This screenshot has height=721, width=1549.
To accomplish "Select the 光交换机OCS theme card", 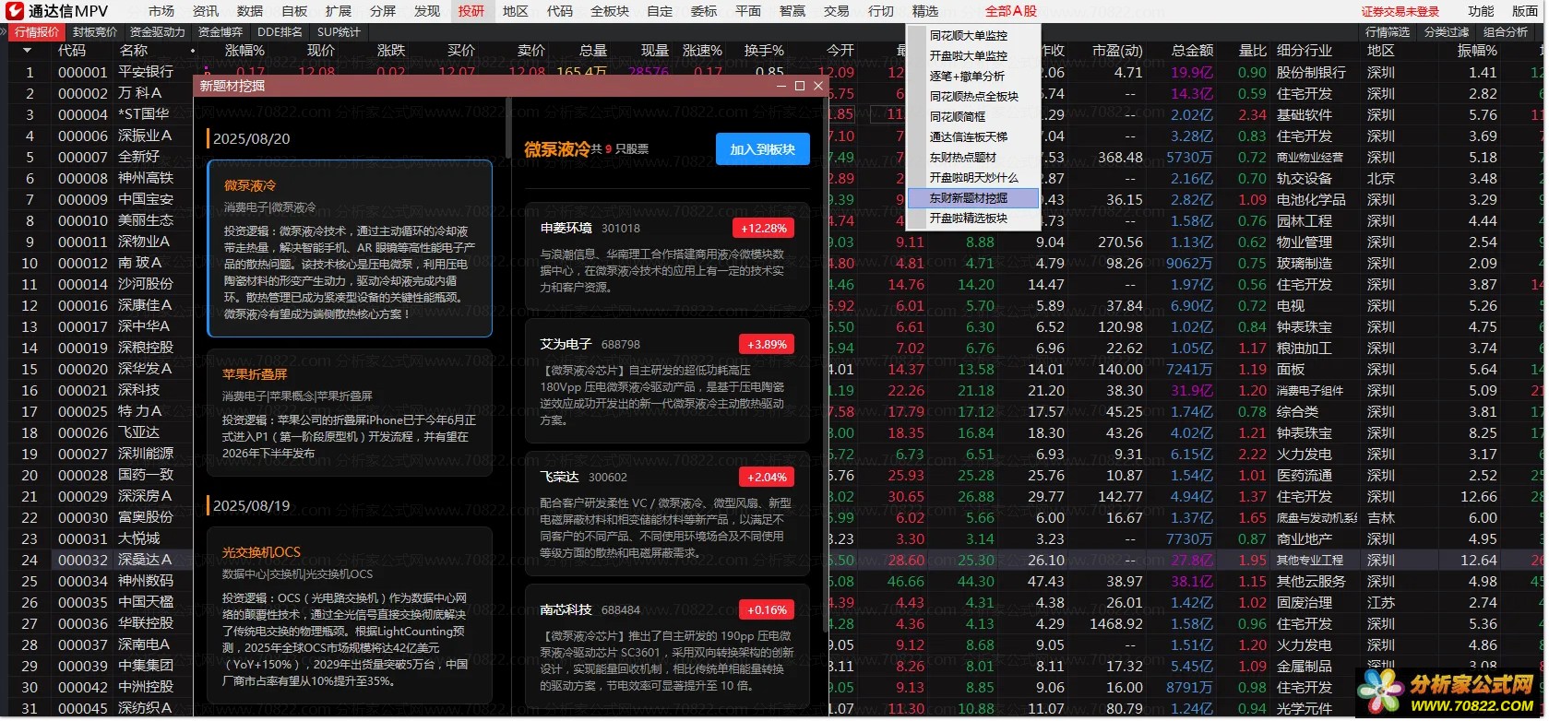I will coord(350,618).
